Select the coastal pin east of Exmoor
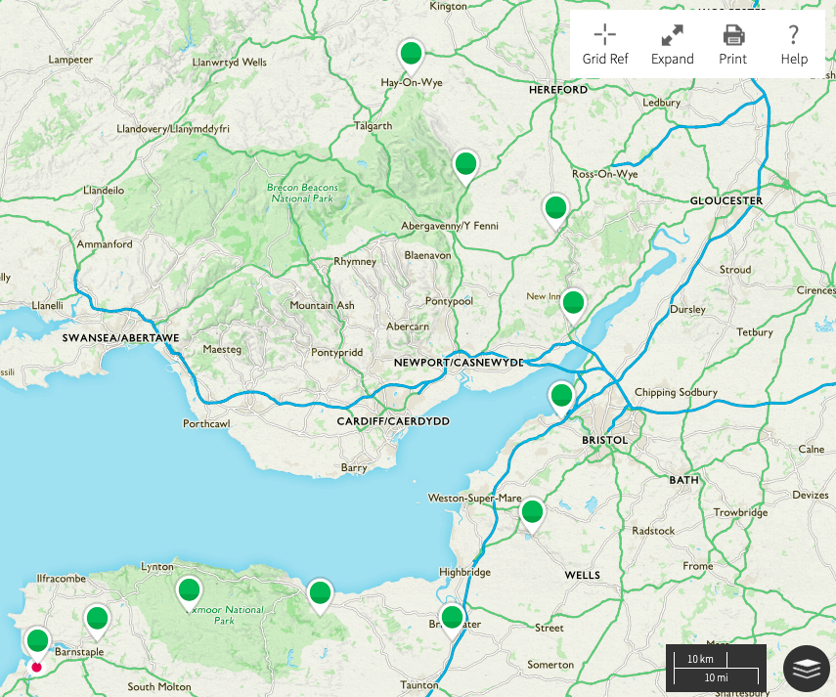Screen dimensions: 836x697 click(320, 593)
